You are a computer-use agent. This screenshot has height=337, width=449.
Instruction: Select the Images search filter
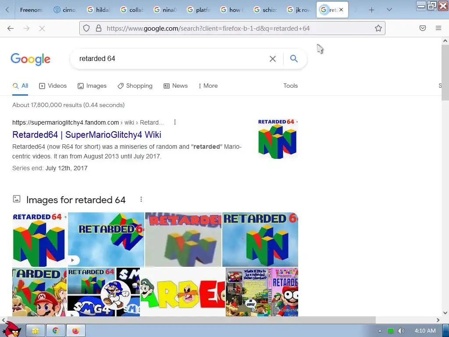pyautogui.click(x=92, y=86)
